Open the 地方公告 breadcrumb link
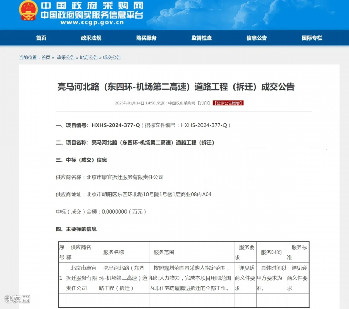The width and height of the screenshot is (349, 309). click(x=89, y=58)
